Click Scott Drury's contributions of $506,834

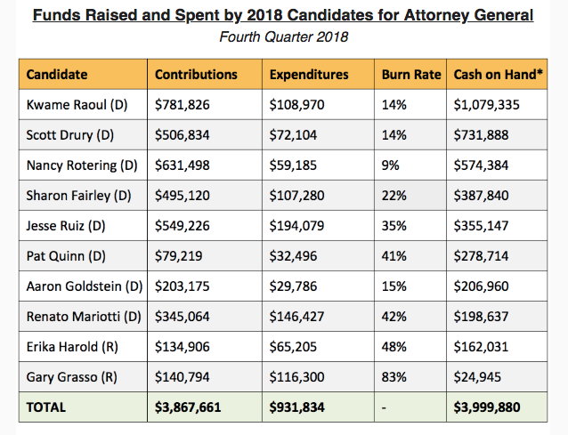(x=182, y=134)
